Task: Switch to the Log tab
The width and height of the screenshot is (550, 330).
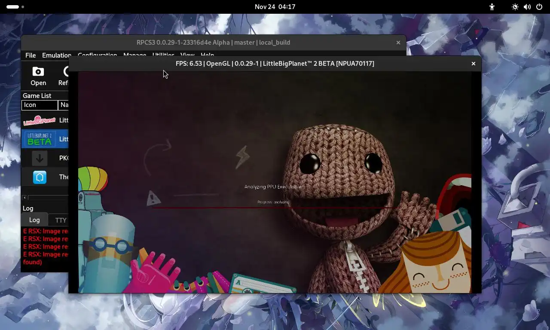Action: (x=34, y=220)
